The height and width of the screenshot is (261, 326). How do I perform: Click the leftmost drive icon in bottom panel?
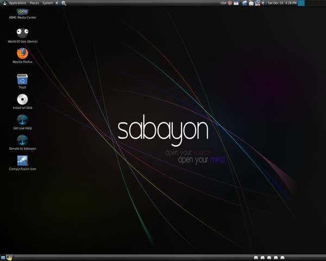pyautogui.click(x=256, y=258)
